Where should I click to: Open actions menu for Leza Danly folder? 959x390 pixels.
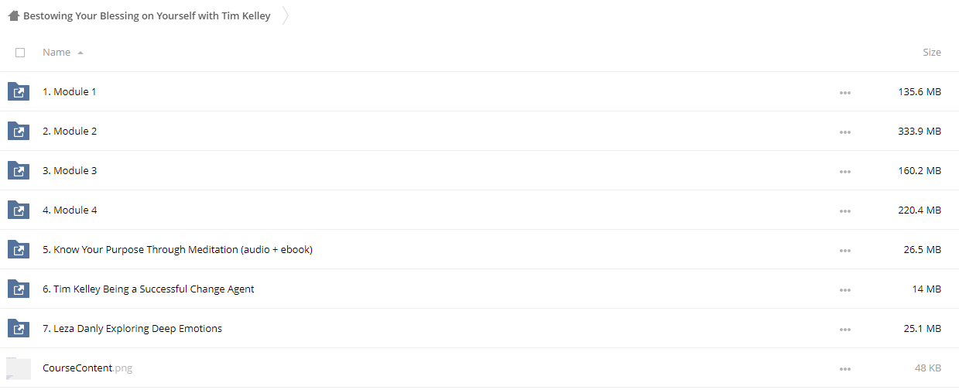coord(844,330)
